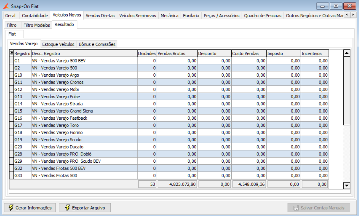Click the G2 registro cell
The width and height of the screenshot is (359, 216).
pos(22,68)
